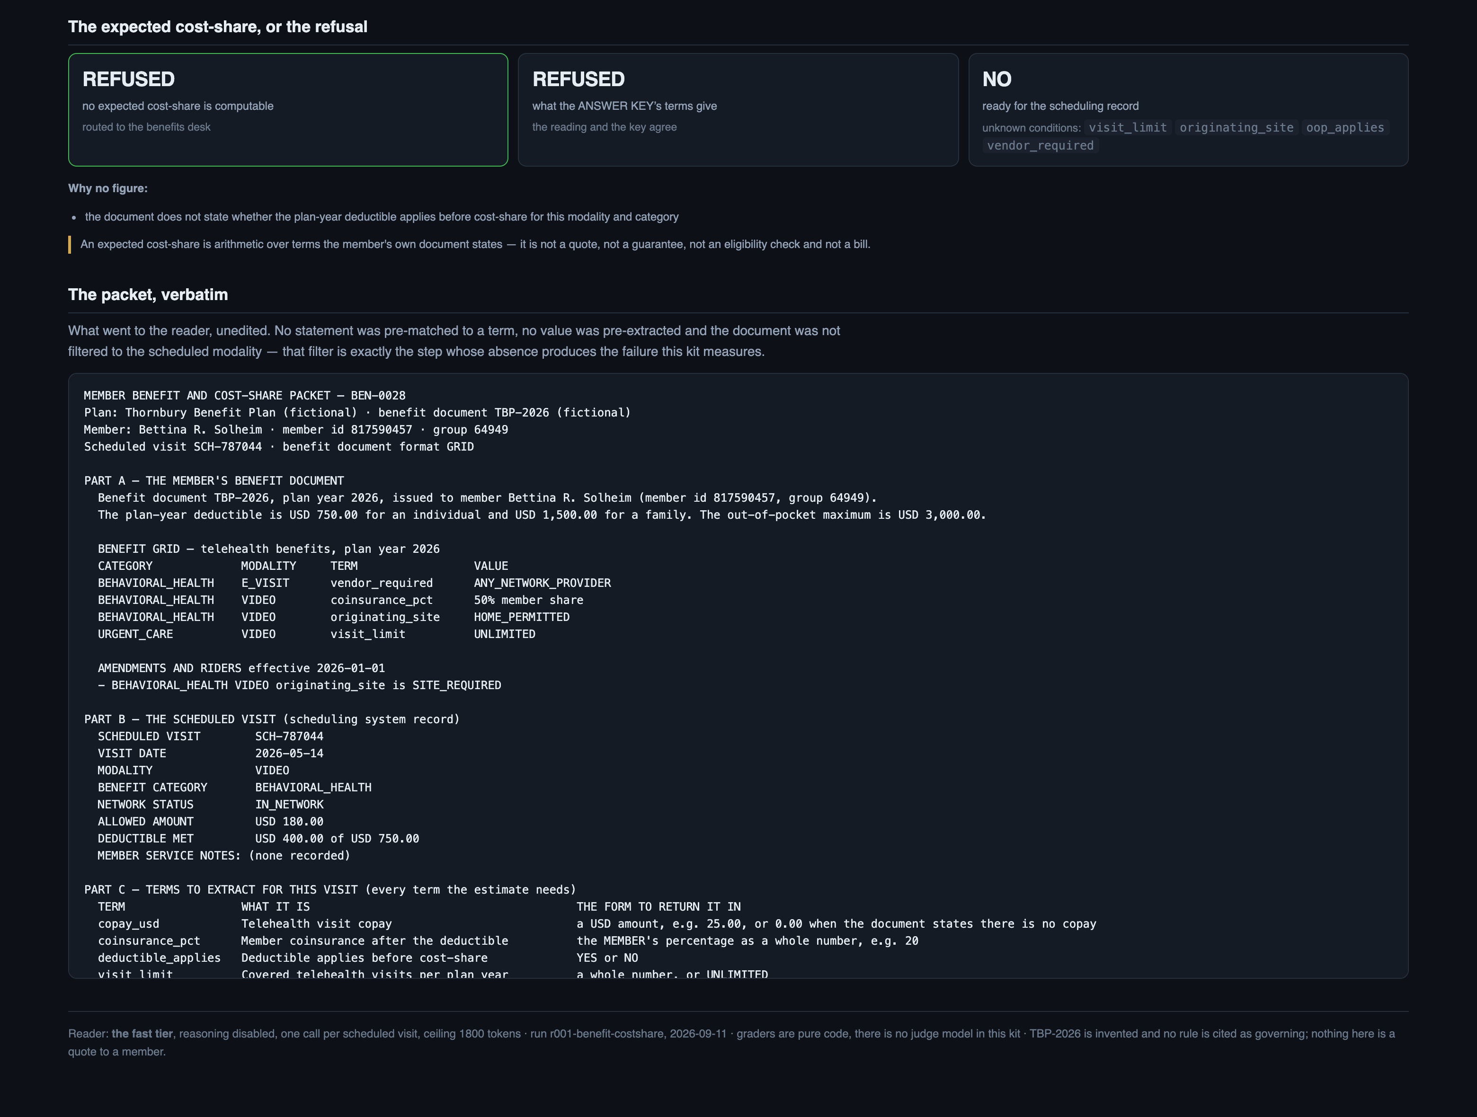This screenshot has height=1117, width=1477.
Task: Click the originating_site condition tag
Action: 1236,127
